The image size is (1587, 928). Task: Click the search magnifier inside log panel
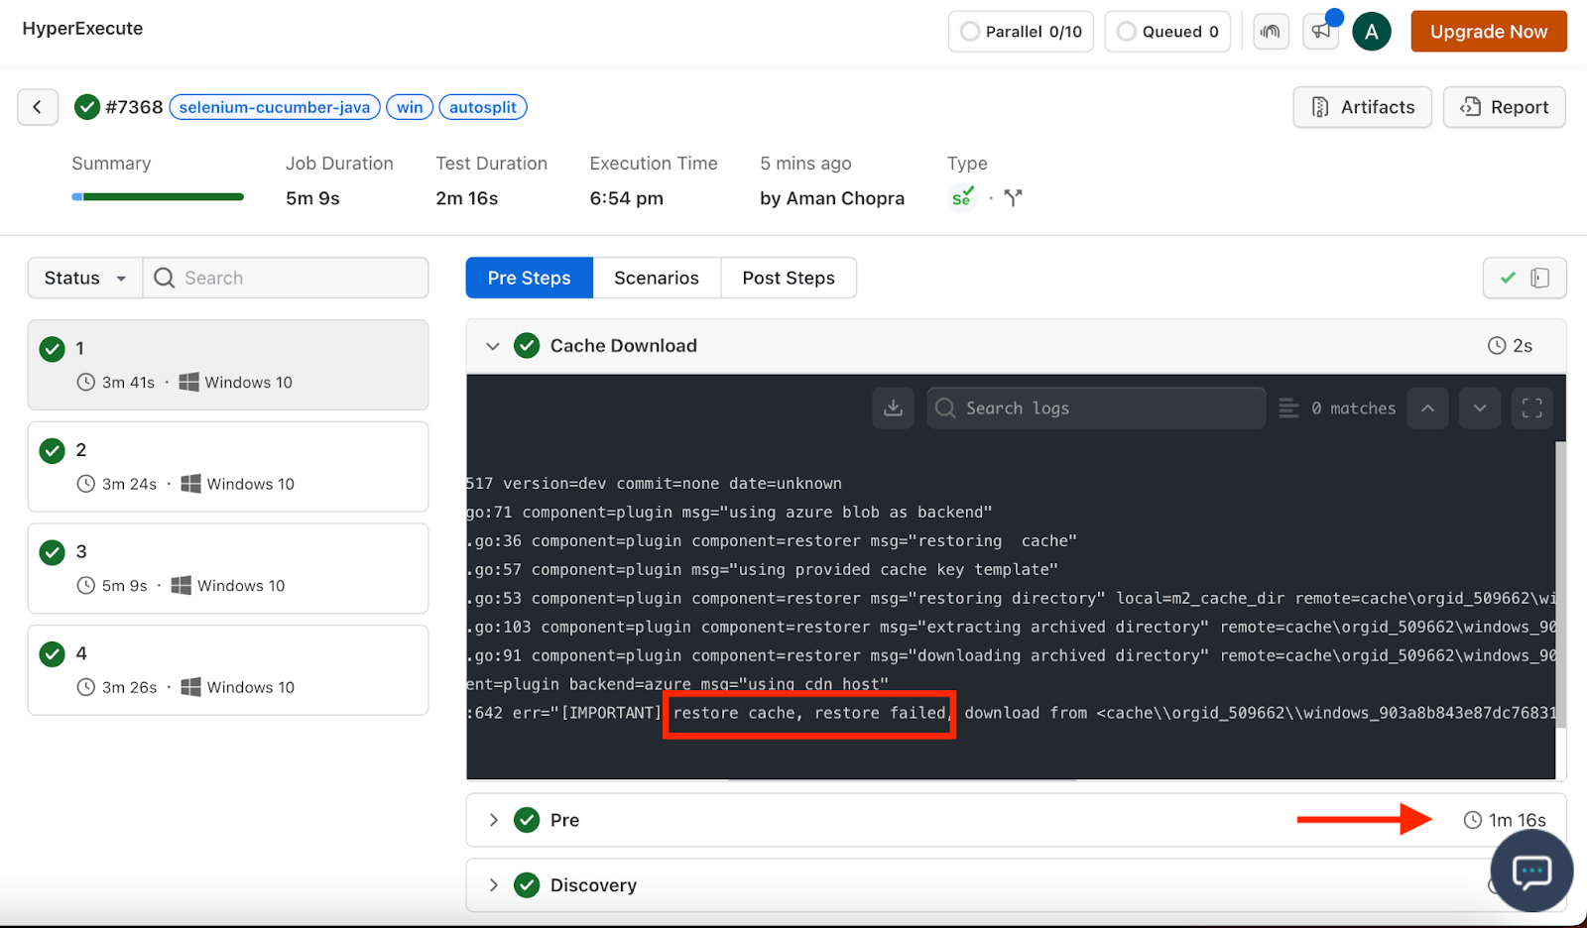click(944, 407)
